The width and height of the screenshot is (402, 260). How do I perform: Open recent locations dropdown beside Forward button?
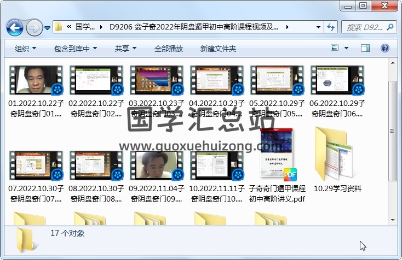tap(48, 27)
